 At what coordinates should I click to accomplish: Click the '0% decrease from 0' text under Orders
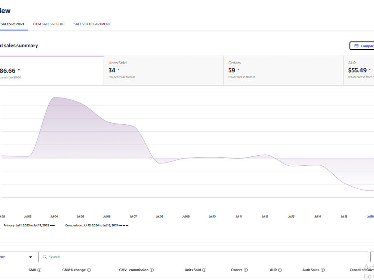(x=242, y=77)
